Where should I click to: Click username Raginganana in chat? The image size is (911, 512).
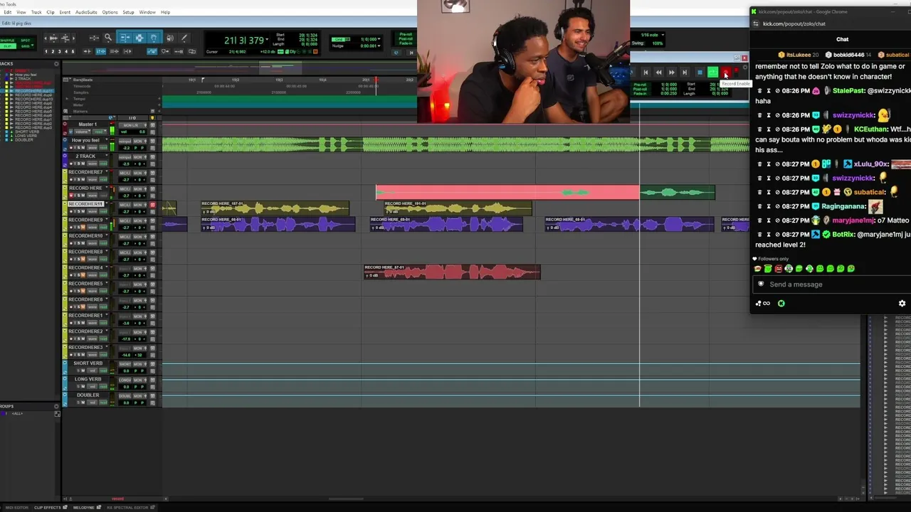coord(844,206)
